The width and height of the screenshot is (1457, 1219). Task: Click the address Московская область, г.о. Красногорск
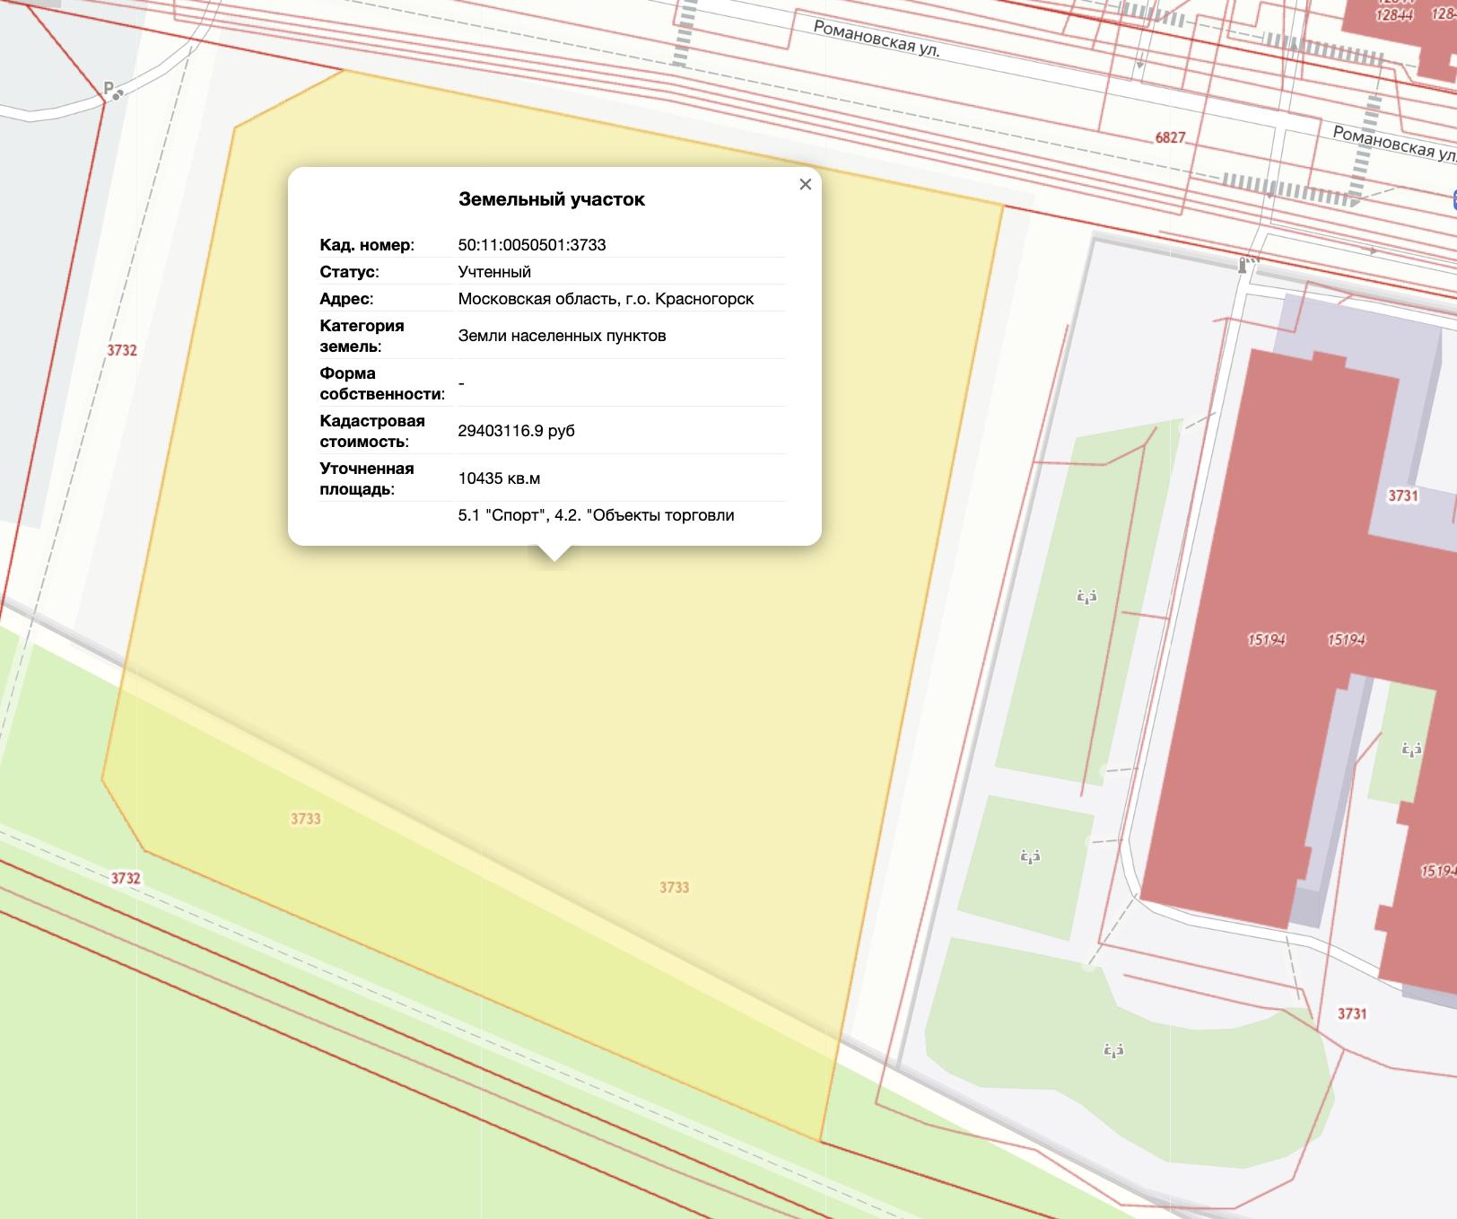606,298
